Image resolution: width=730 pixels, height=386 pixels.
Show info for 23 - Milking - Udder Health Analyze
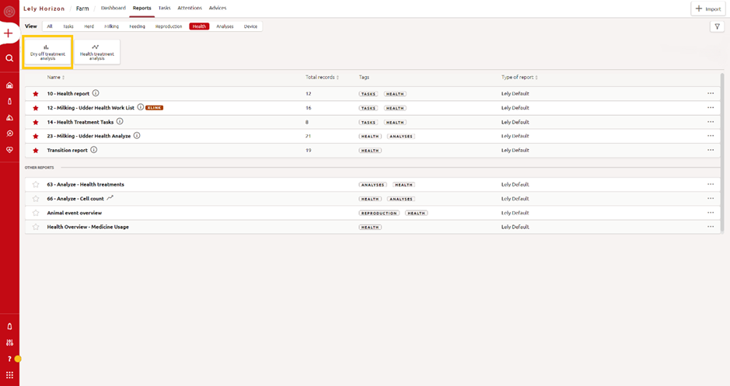pyautogui.click(x=137, y=136)
